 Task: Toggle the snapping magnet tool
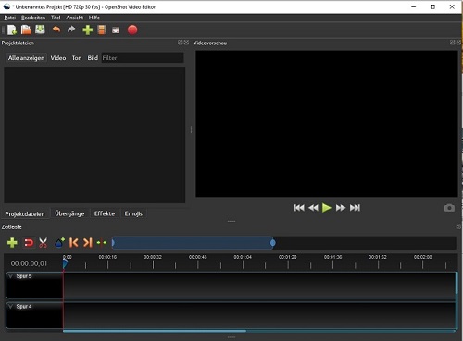(x=29, y=243)
